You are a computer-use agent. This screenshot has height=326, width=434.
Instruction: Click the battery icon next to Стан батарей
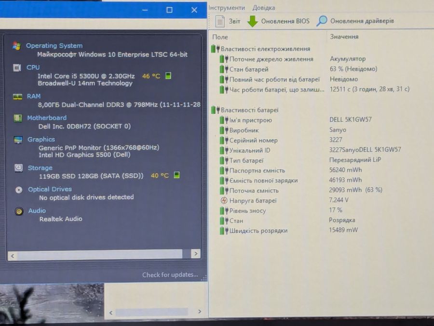click(224, 69)
